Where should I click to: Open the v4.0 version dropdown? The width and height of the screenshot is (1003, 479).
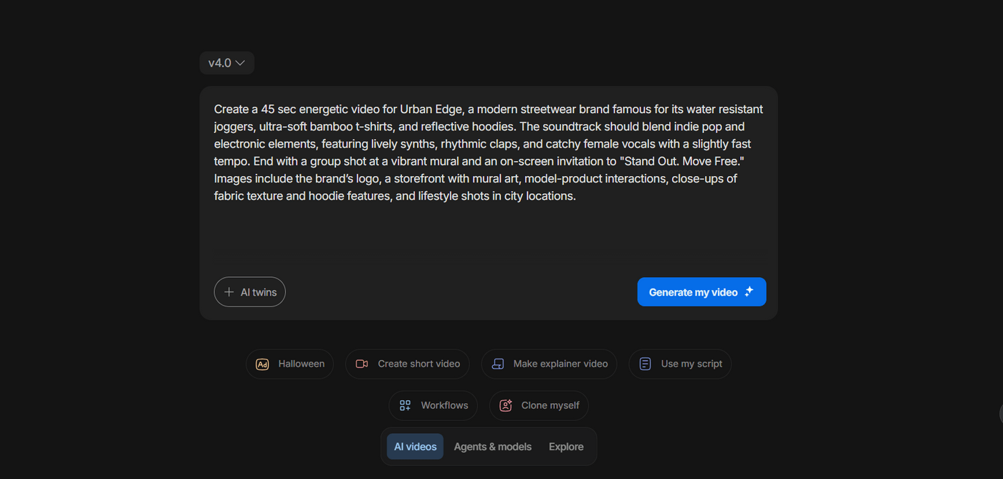click(x=220, y=63)
